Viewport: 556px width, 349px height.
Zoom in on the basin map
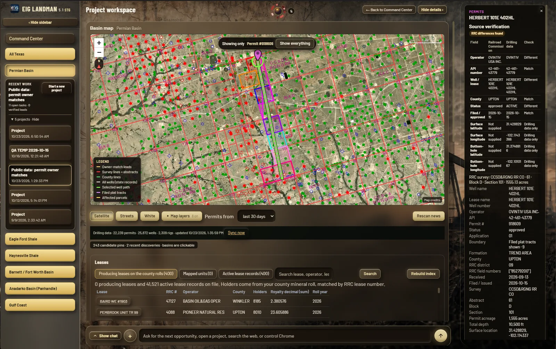(x=99, y=43)
